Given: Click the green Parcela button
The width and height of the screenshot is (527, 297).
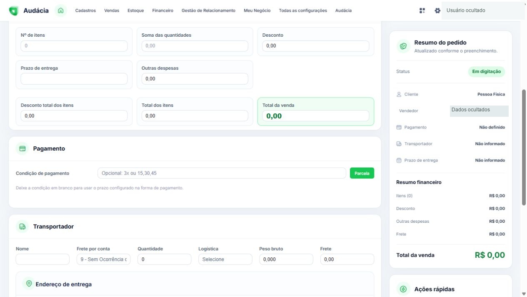Looking at the screenshot, I should point(362,173).
